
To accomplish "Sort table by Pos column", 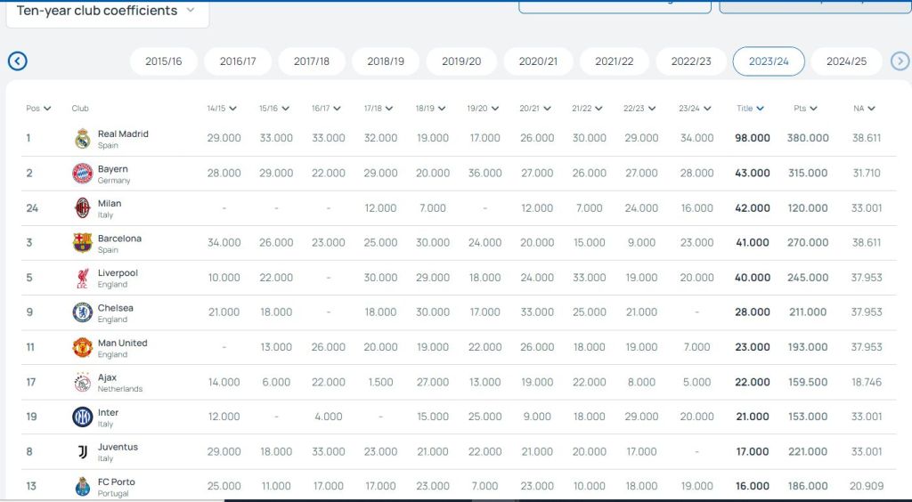I will point(38,109).
